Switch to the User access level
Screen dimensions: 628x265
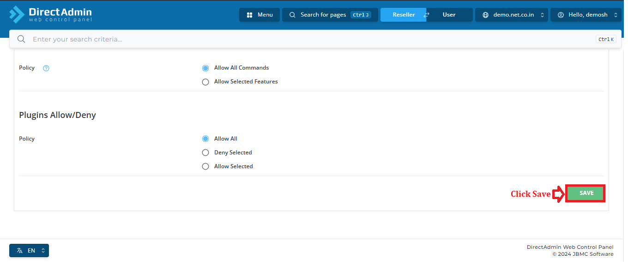pos(449,15)
